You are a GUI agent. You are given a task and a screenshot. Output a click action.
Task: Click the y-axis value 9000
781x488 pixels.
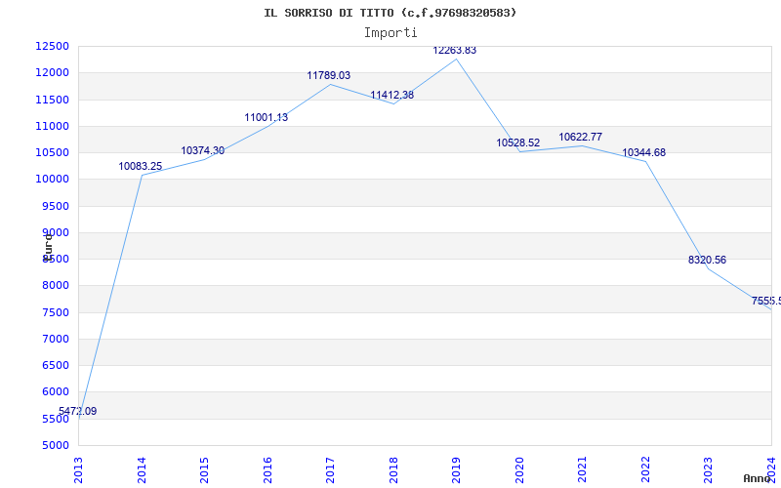55,232
